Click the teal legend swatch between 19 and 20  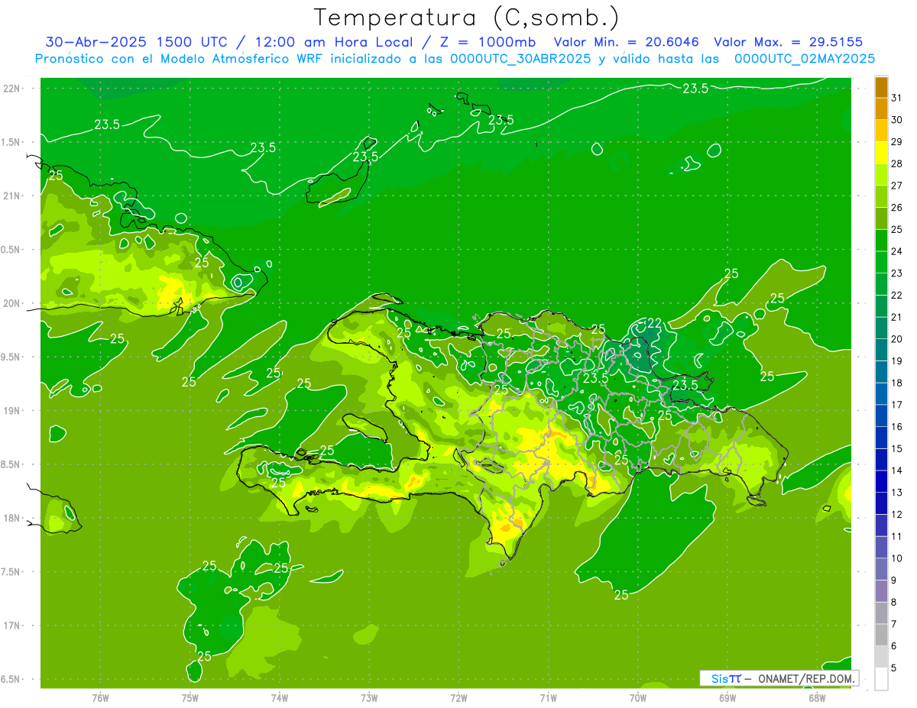point(882,350)
